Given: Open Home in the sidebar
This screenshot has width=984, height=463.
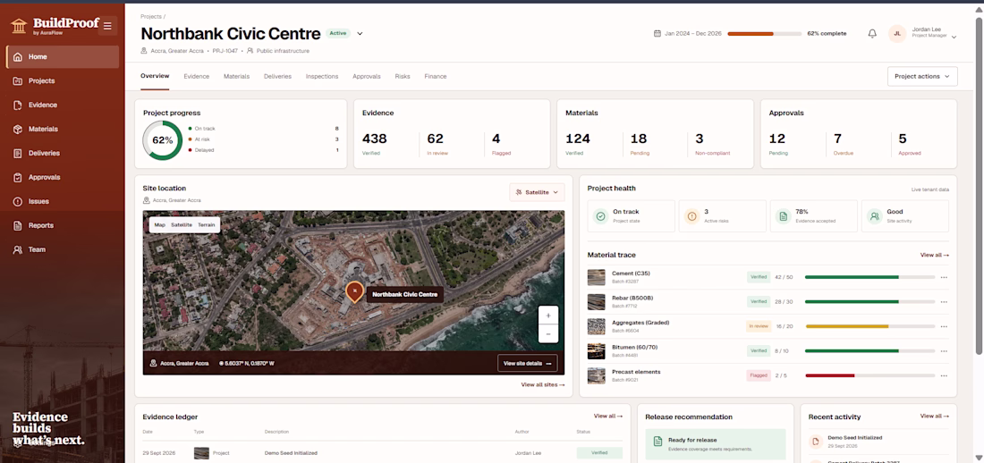Looking at the screenshot, I should point(62,56).
